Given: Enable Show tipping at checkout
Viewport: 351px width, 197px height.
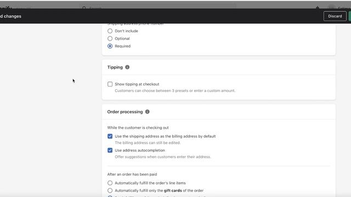Looking at the screenshot, I should [110, 84].
